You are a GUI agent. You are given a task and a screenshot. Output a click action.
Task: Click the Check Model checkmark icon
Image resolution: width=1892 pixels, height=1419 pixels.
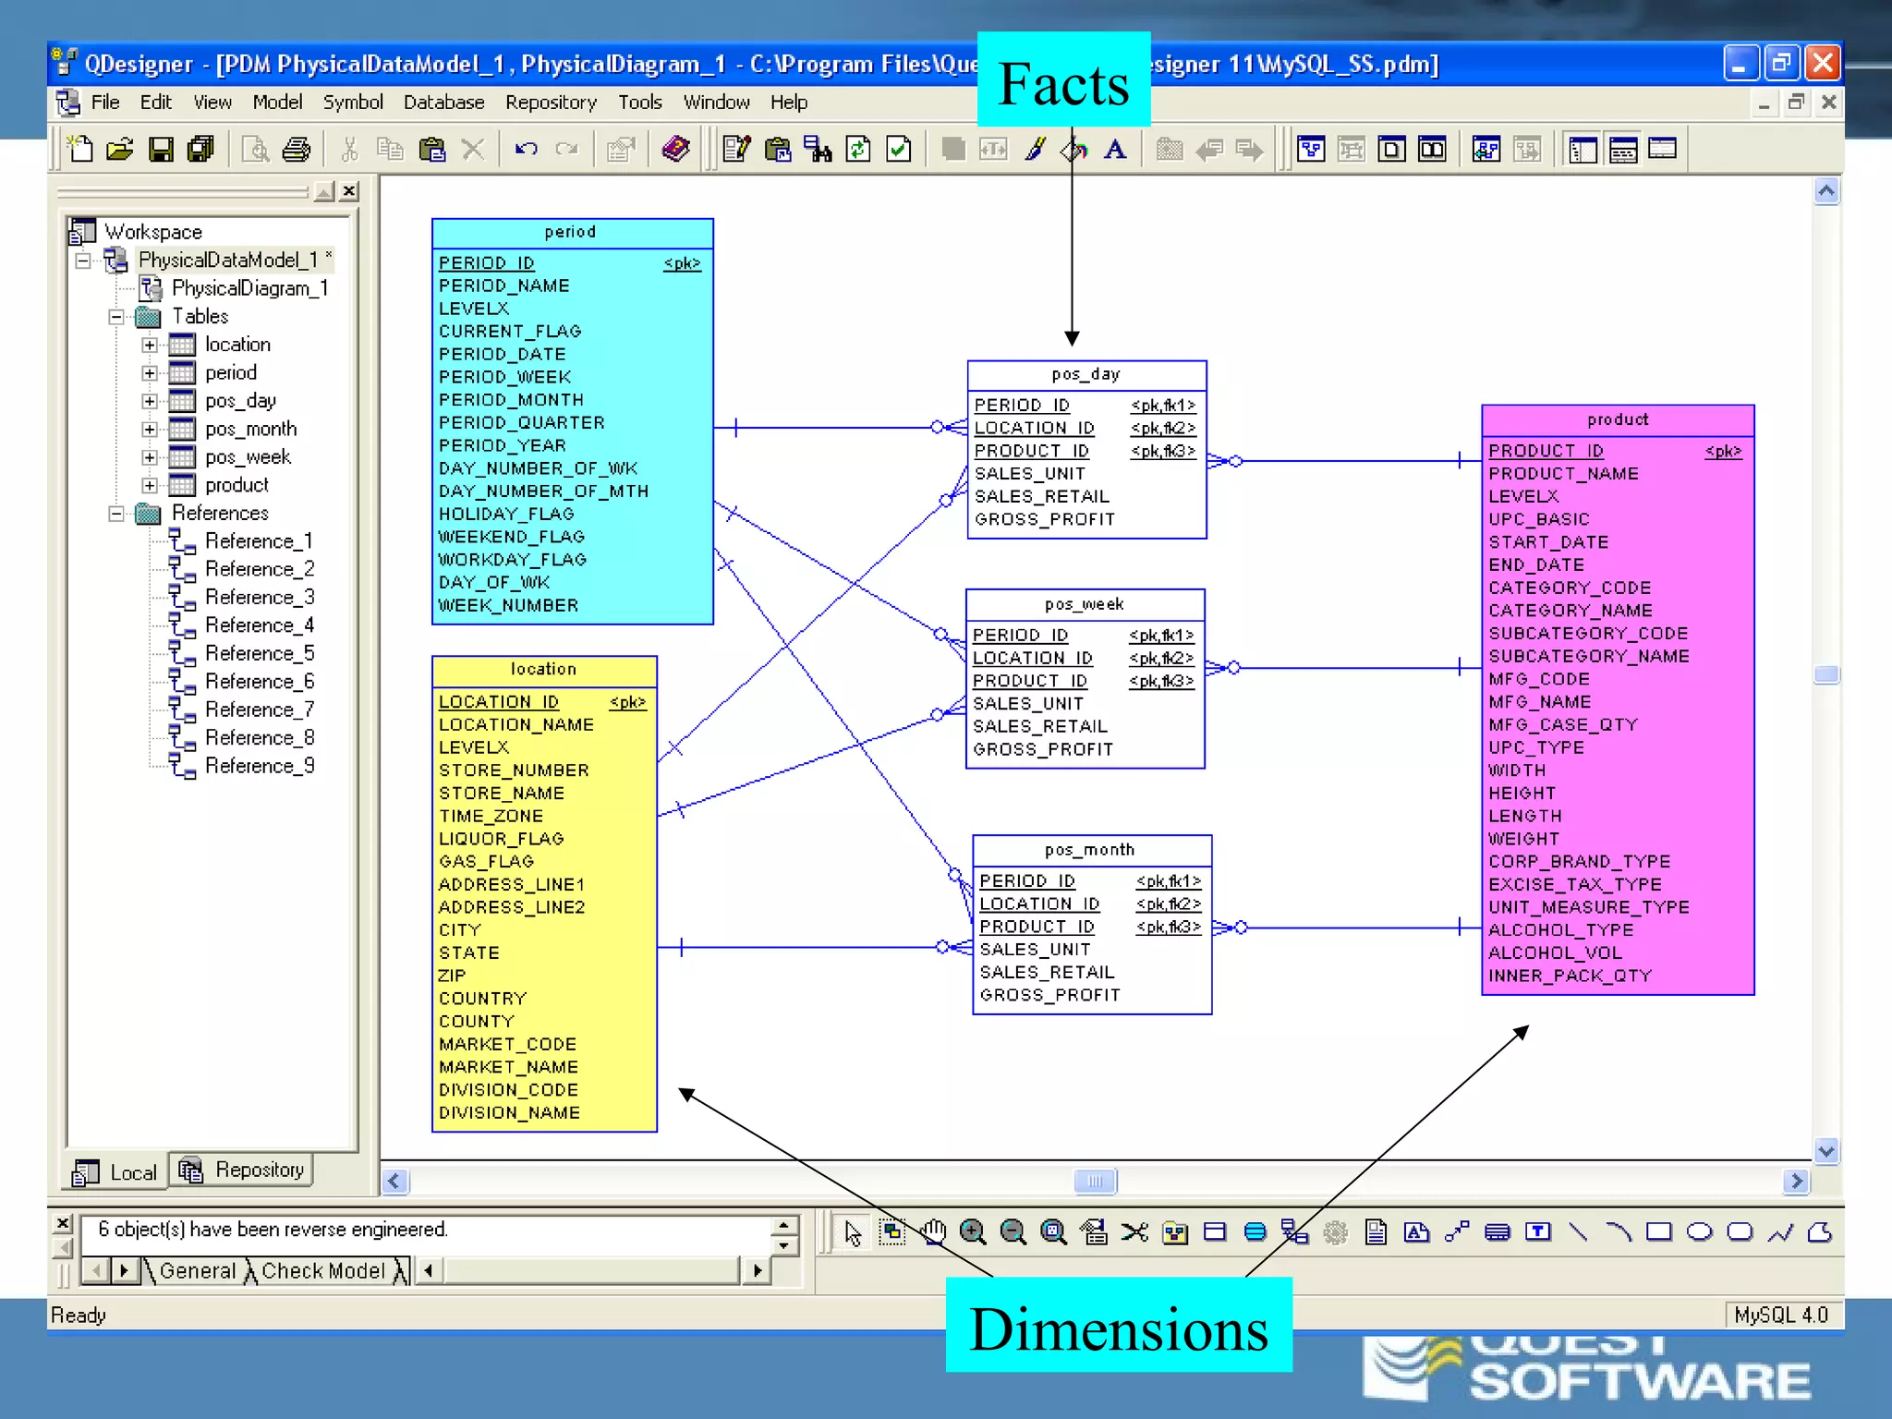(898, 150)
